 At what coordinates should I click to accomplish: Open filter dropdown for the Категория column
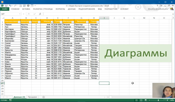(30, 22)
